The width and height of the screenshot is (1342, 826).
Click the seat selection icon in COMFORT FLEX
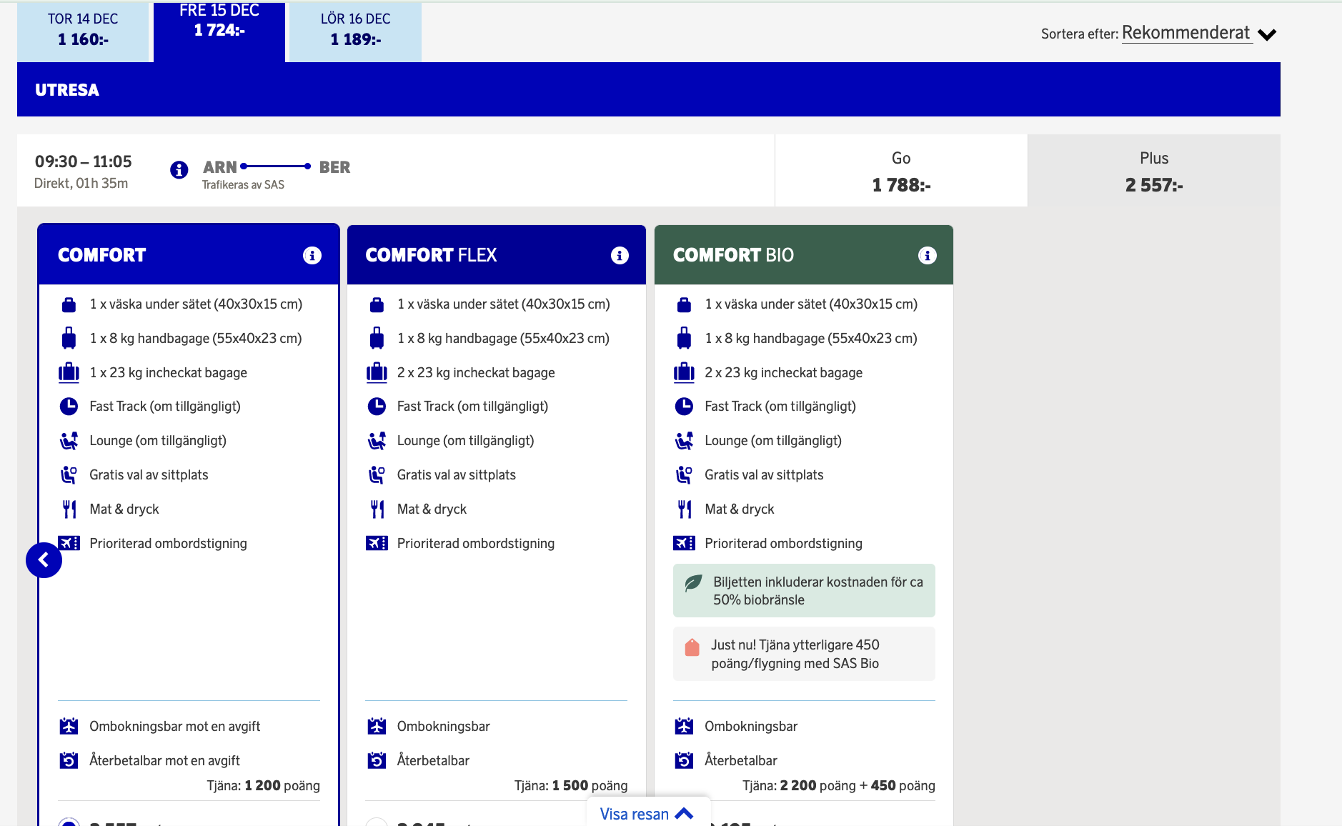pos(377,474)
